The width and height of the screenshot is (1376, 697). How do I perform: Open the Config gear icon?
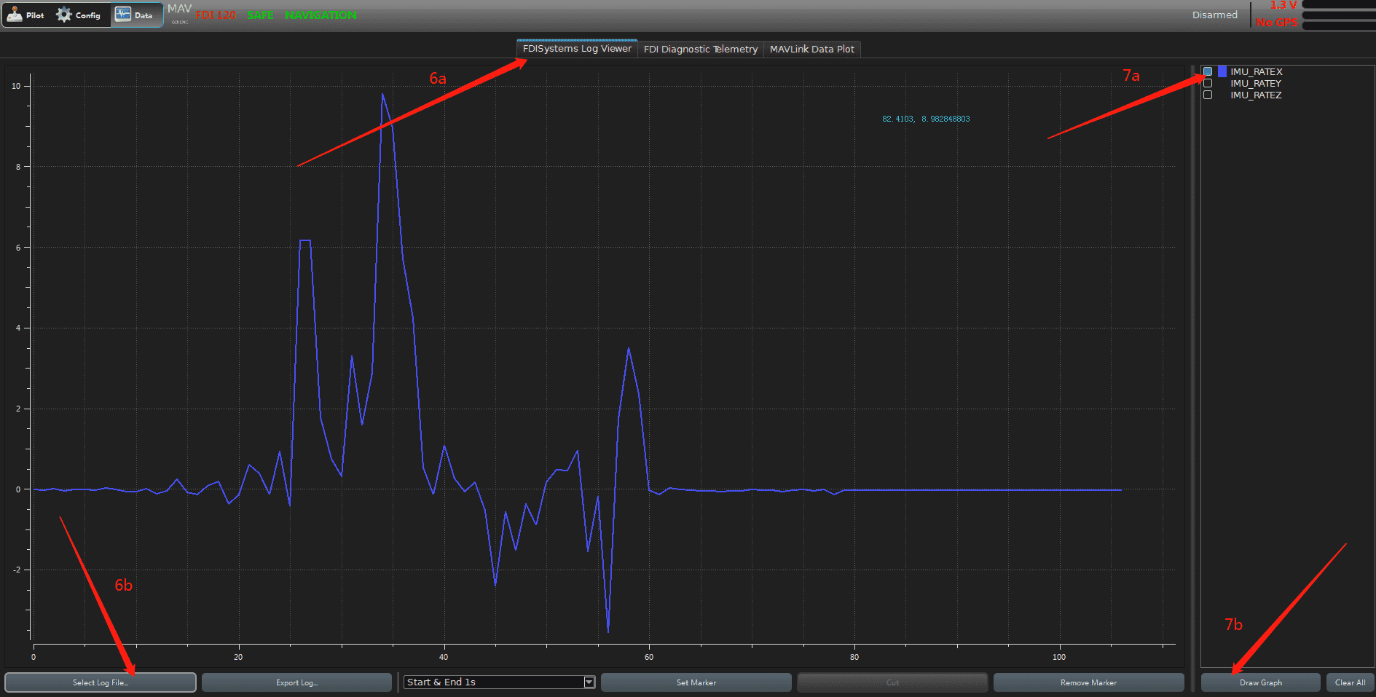click(x=65, y=15)
